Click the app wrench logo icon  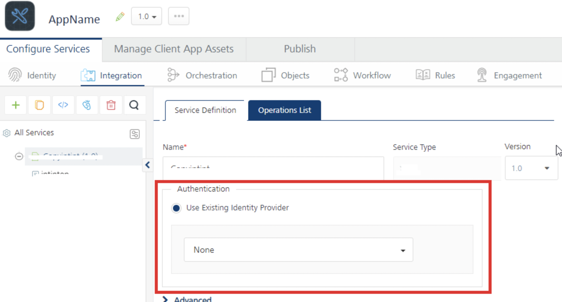(x=20, y=16)
